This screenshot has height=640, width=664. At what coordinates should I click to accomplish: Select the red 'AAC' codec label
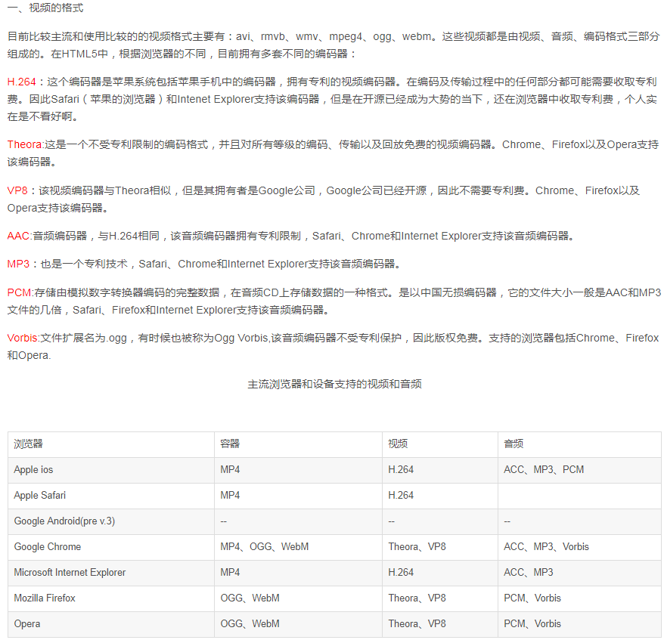(18, 236)
